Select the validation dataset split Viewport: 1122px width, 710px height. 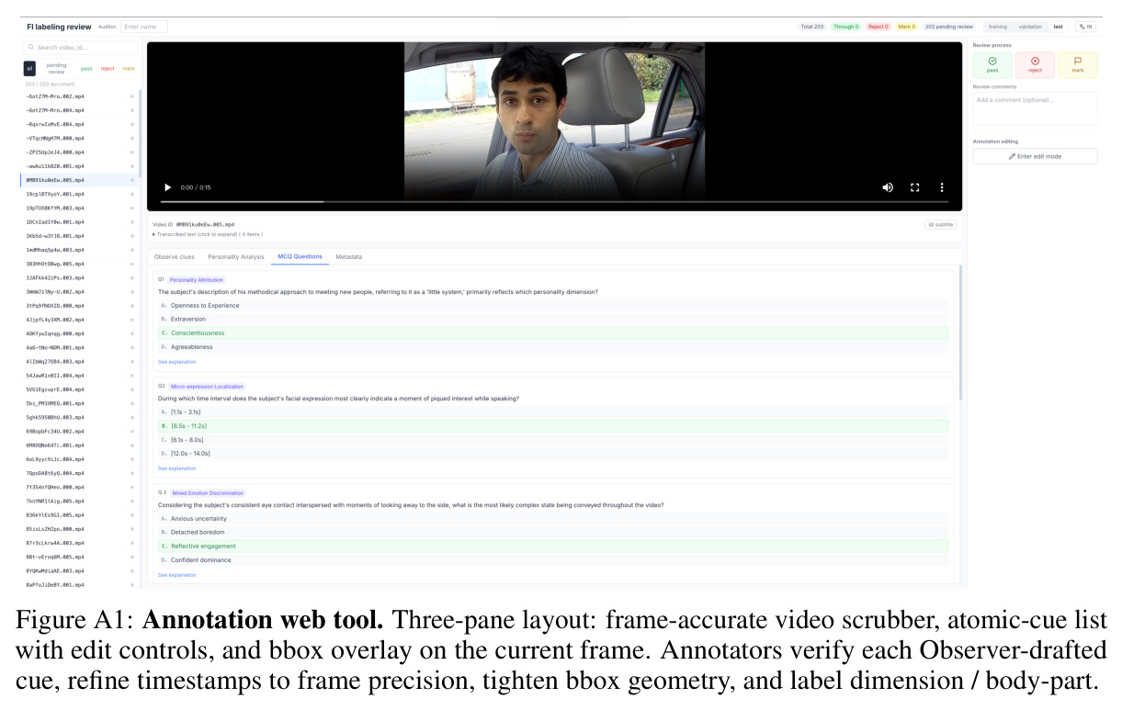pyautogui.click(x=1030, y=27)
